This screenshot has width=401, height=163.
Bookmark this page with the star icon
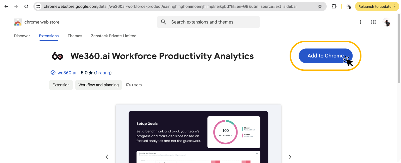(x=320, y=6)
